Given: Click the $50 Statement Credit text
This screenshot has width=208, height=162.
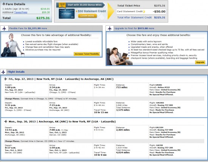Looking at the screenshot, I should (x=92, y=11).
